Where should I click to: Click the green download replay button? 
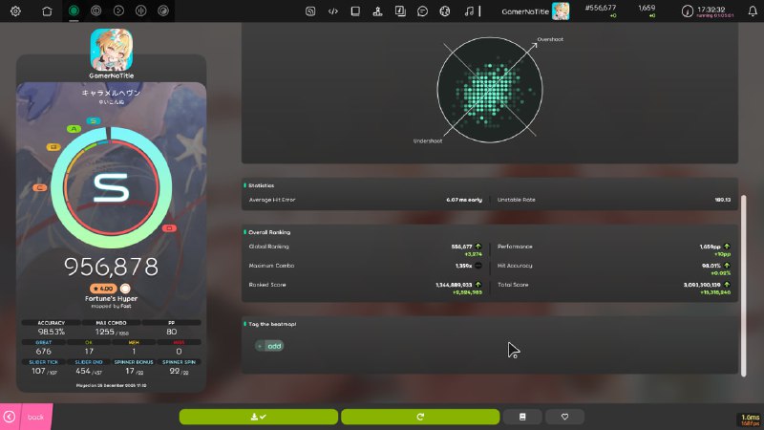[258, 417]
